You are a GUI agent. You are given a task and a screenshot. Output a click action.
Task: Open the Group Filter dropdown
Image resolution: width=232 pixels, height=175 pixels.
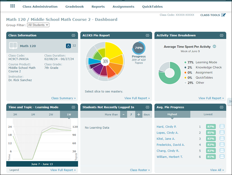[38, 25]
